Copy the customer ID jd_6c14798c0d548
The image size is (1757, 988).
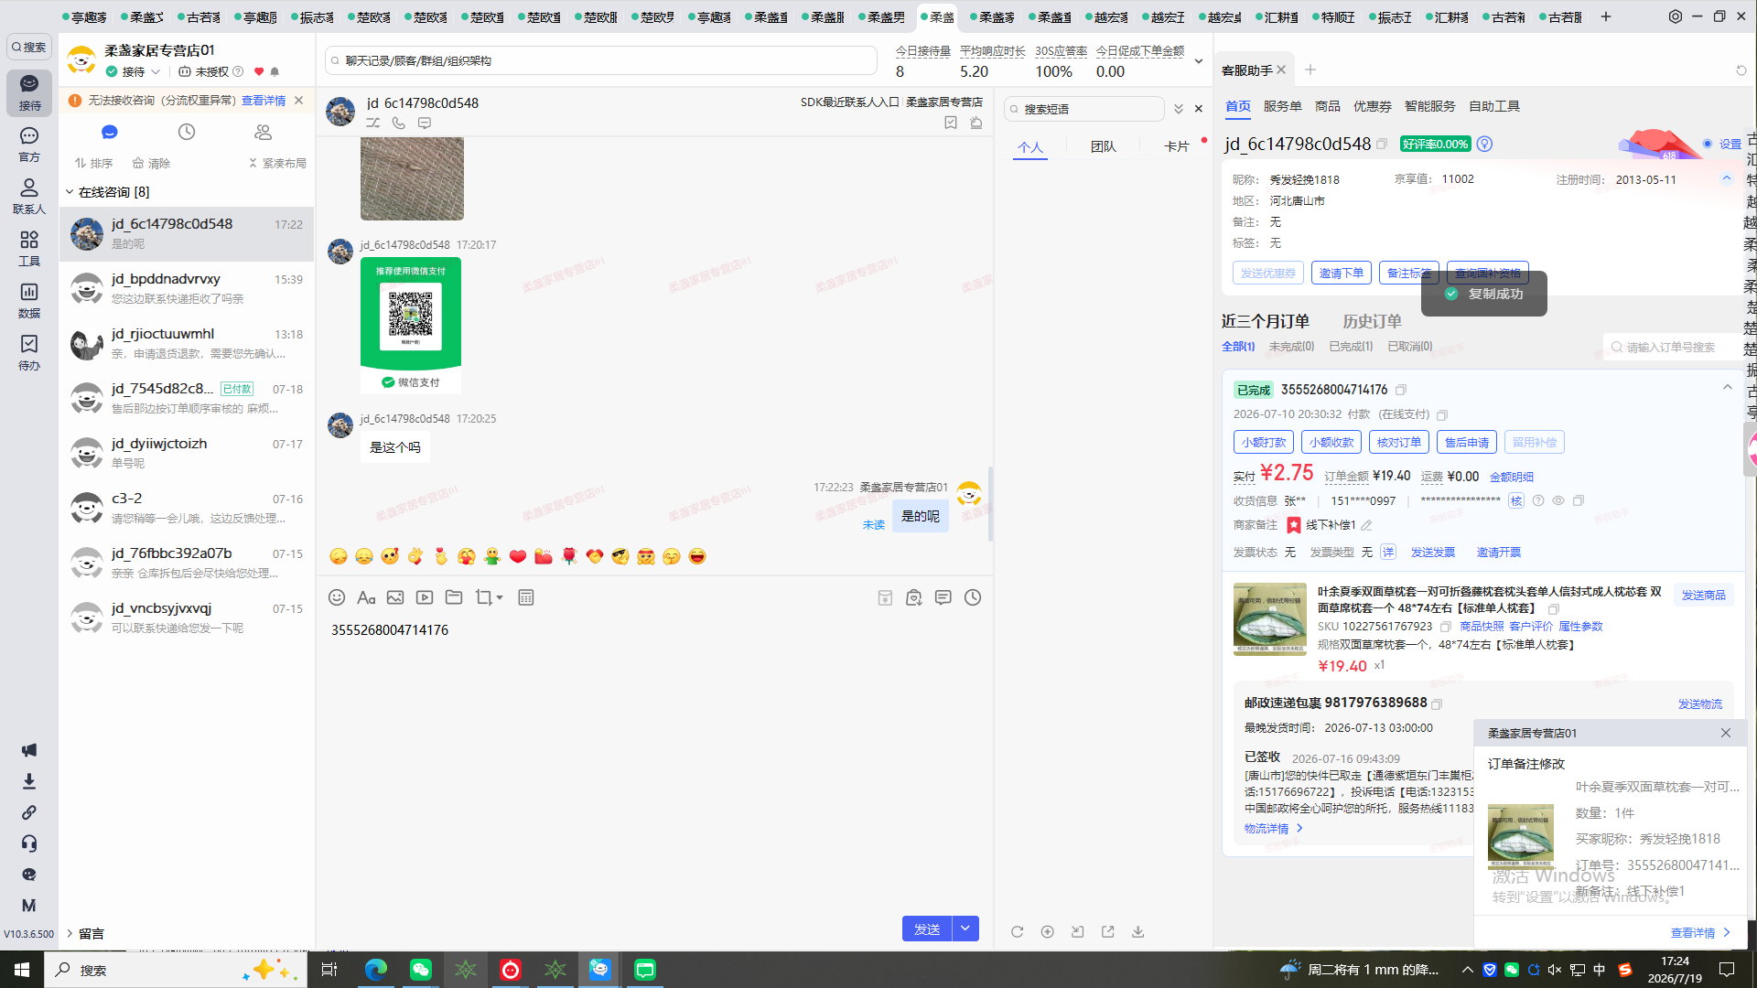pyautogui.click(x=1382, y=144)
